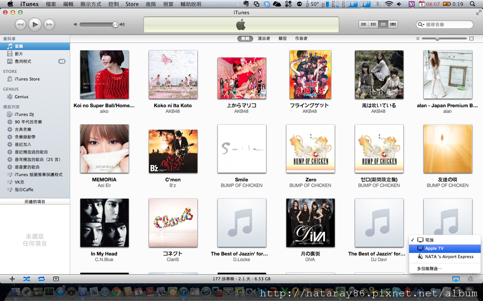Open Genius in sidebar
The height and width of the screenshot is (301, 483).
click(35, 97)
